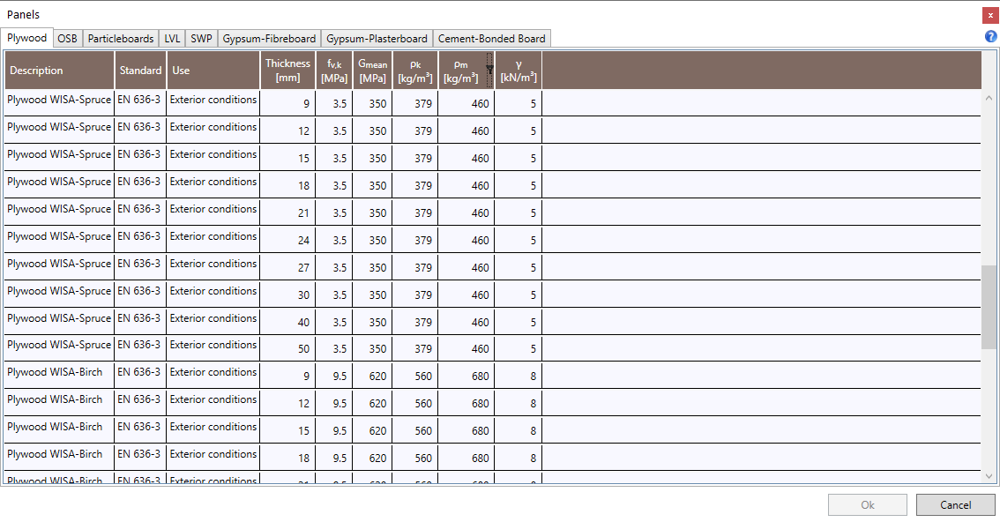This screenshot has height=522, width=1000.
Task: Select WISA-Birch thickness 18 cell
Action: [287, 459]
